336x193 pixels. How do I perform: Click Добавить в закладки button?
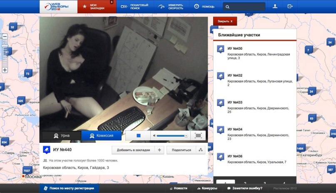133,150
